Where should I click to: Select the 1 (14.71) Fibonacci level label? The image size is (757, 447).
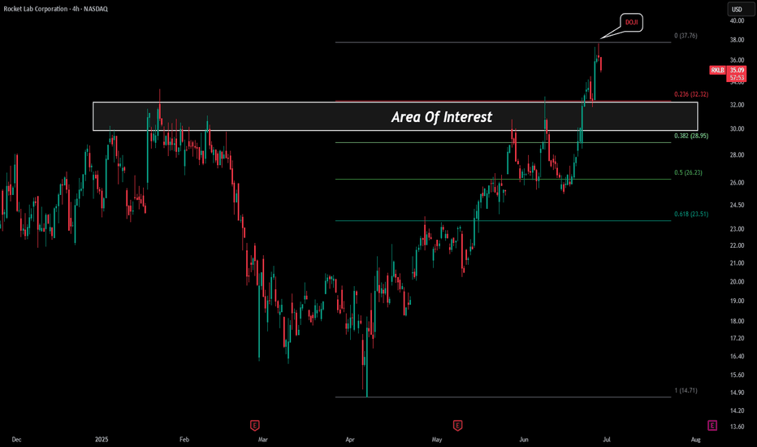(x=686, y=390)
